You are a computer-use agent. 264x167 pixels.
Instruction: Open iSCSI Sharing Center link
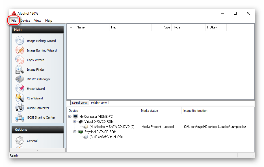point(41,117)
